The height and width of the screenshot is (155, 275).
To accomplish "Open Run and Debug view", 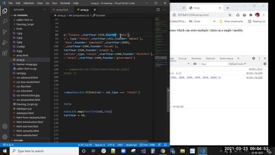I will (x=5, y=42).
